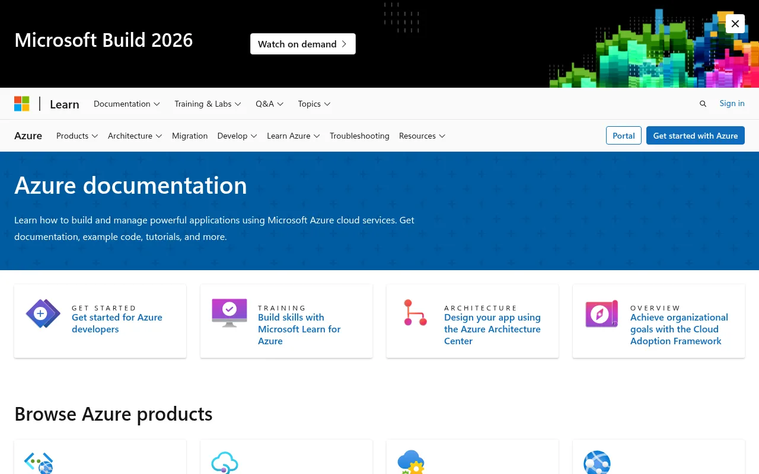Image resolution: width=759 pixels, height=474 pixels.
Task: Open the search magnifier icon
Action: pyautogui.click(x=703, y=104)
